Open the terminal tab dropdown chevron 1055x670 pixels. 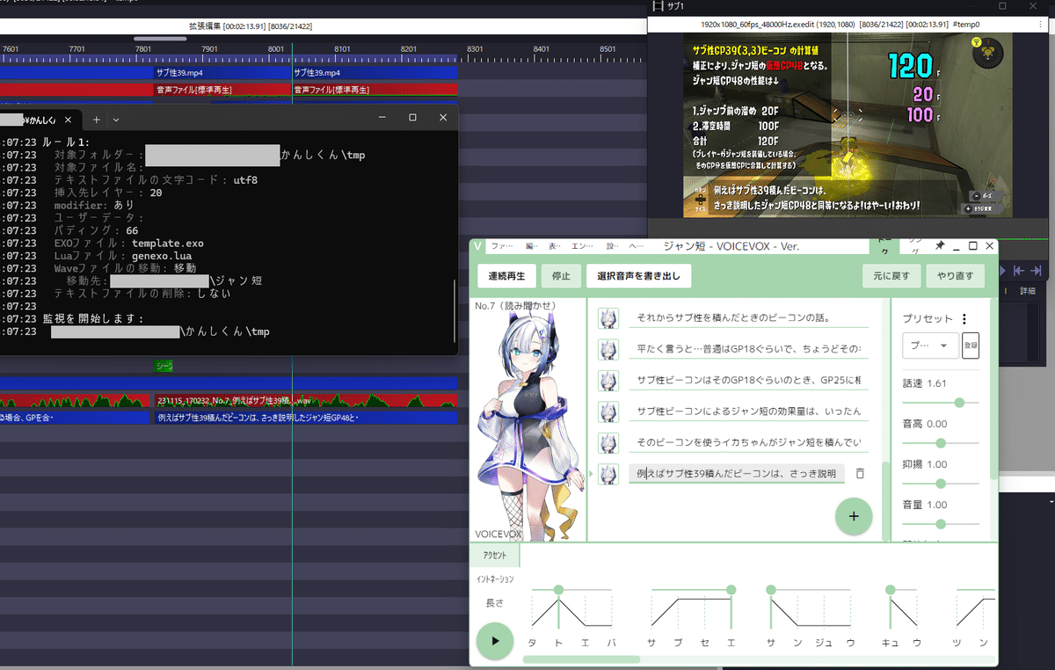[116, 119]
